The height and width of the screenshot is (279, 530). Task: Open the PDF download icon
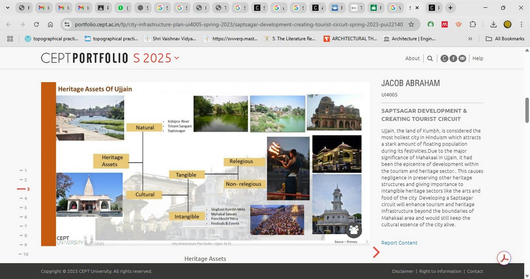[504, 258]
